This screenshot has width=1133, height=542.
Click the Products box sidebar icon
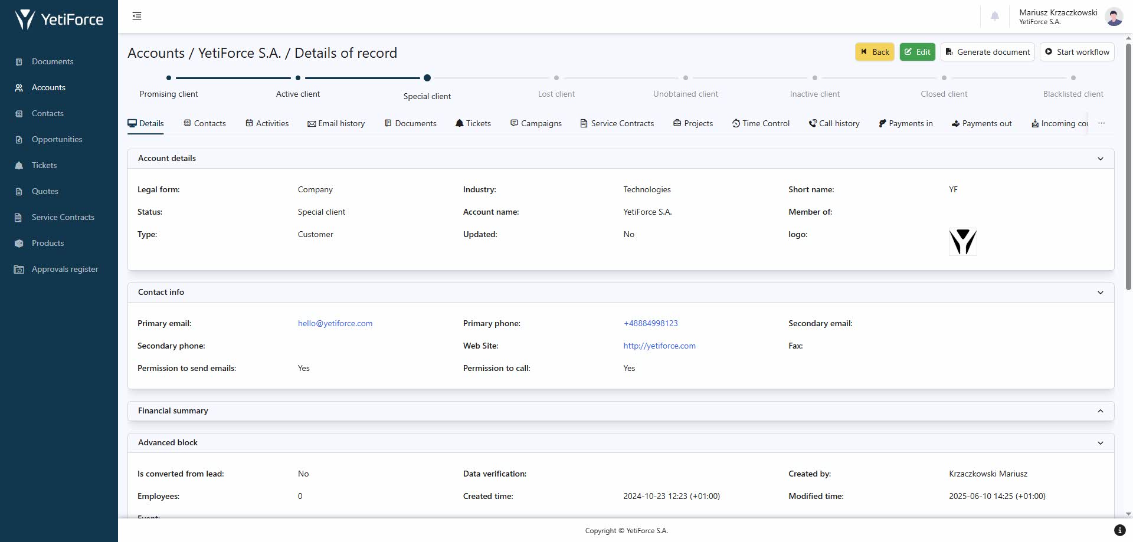click(19, 244)
